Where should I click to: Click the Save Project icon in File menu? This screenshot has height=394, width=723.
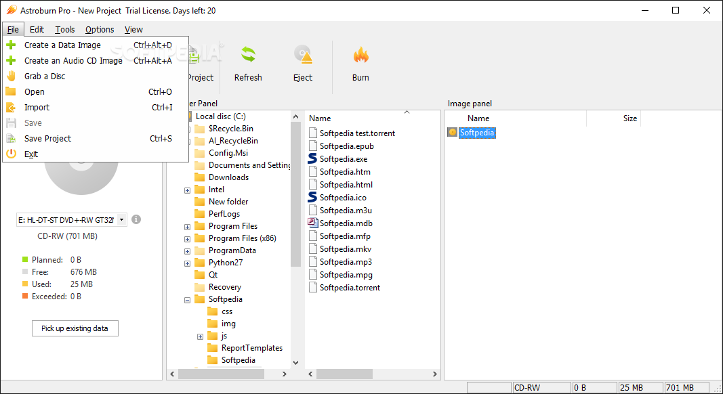point(11,138)
